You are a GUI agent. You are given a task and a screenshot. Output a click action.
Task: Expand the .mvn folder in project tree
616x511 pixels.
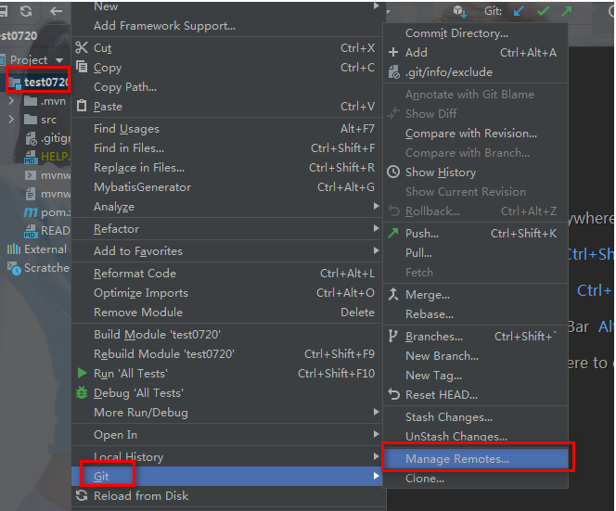[11, 101]
